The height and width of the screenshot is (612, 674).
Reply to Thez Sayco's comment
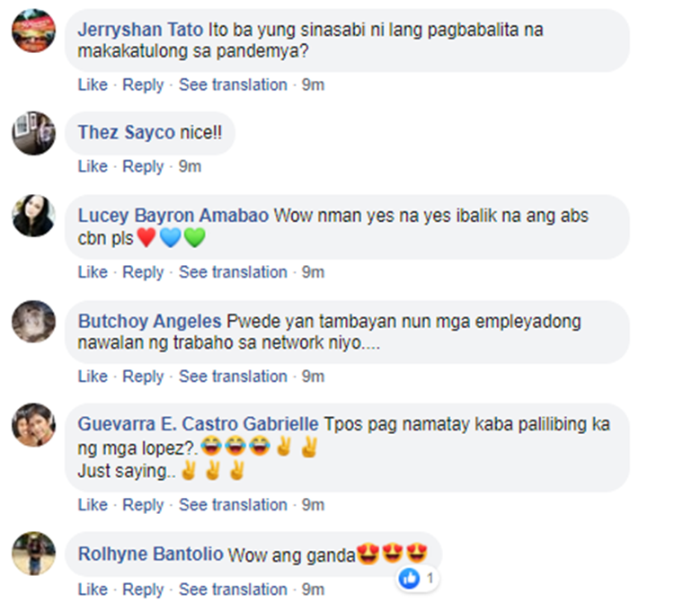pyautogui.click(x=143, y=166)
